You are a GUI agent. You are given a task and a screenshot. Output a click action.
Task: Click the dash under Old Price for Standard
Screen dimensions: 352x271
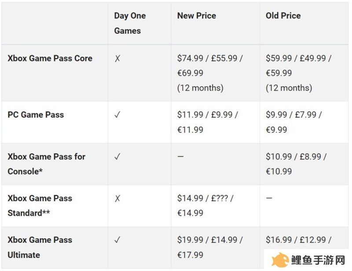coord(269,198)
